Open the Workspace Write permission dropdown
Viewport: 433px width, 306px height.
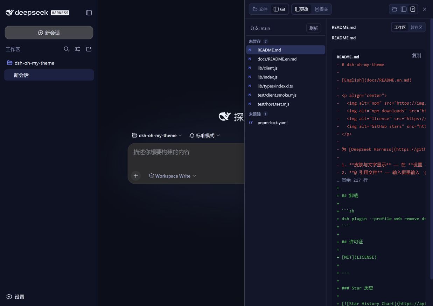tap(173, 176)
